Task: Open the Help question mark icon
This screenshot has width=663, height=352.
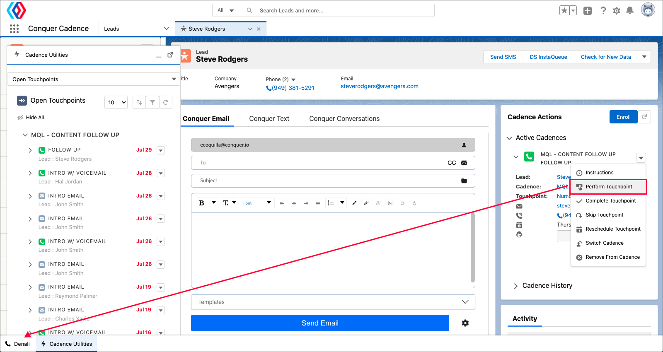Action: tap(603, 11)
